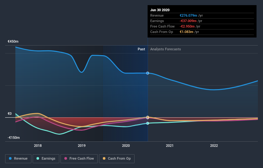
Task: Click the Free Cash Flow row label in tooltip
Action: [x=162, y=26]
